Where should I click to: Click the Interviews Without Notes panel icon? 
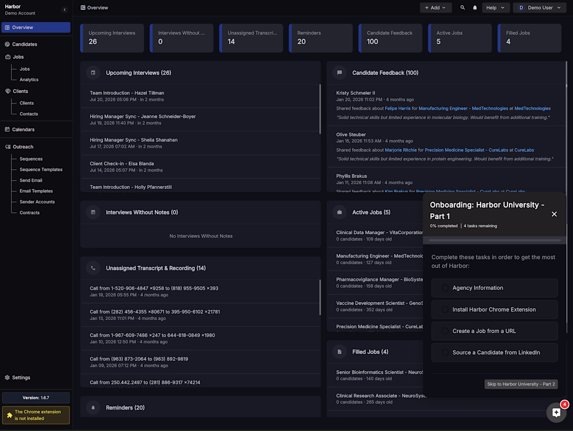(93, 212)
